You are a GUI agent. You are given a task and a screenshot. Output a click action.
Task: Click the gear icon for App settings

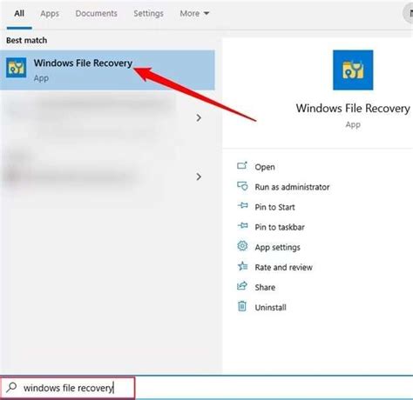pyautogui.click(x=242, y=246)
